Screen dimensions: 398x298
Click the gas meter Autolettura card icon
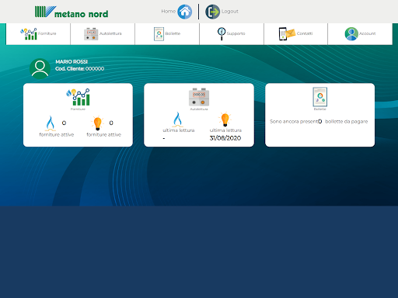[x=199, y=97]
